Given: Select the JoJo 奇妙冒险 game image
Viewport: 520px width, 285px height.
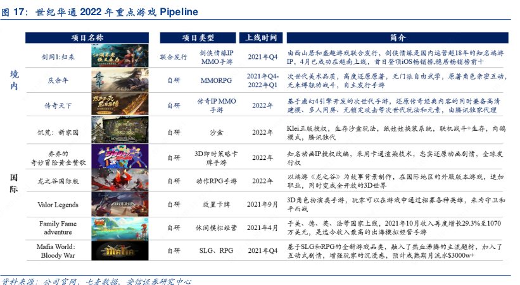Looking at the screenshot, I should [x=120, y=156].
